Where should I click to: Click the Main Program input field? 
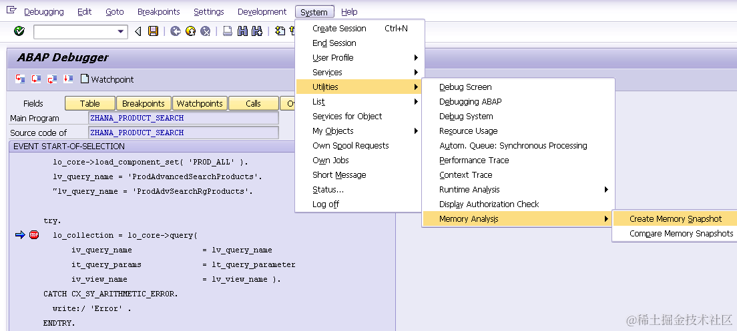click(184, 118)
